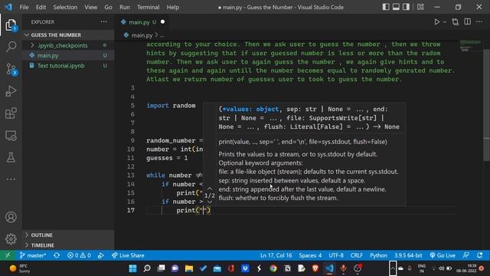Show next signature in help popup

pos(210,202)
